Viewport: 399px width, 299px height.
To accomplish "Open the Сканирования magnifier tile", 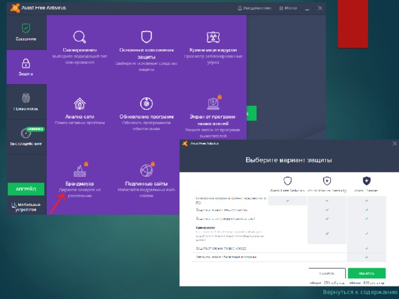I will tap(80, 37).
